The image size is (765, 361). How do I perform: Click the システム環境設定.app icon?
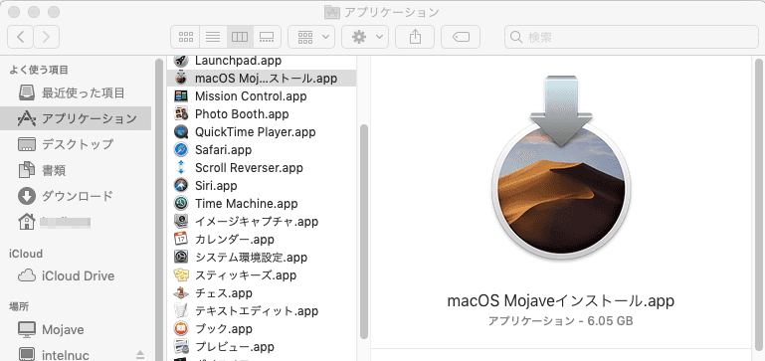point(181,258)
